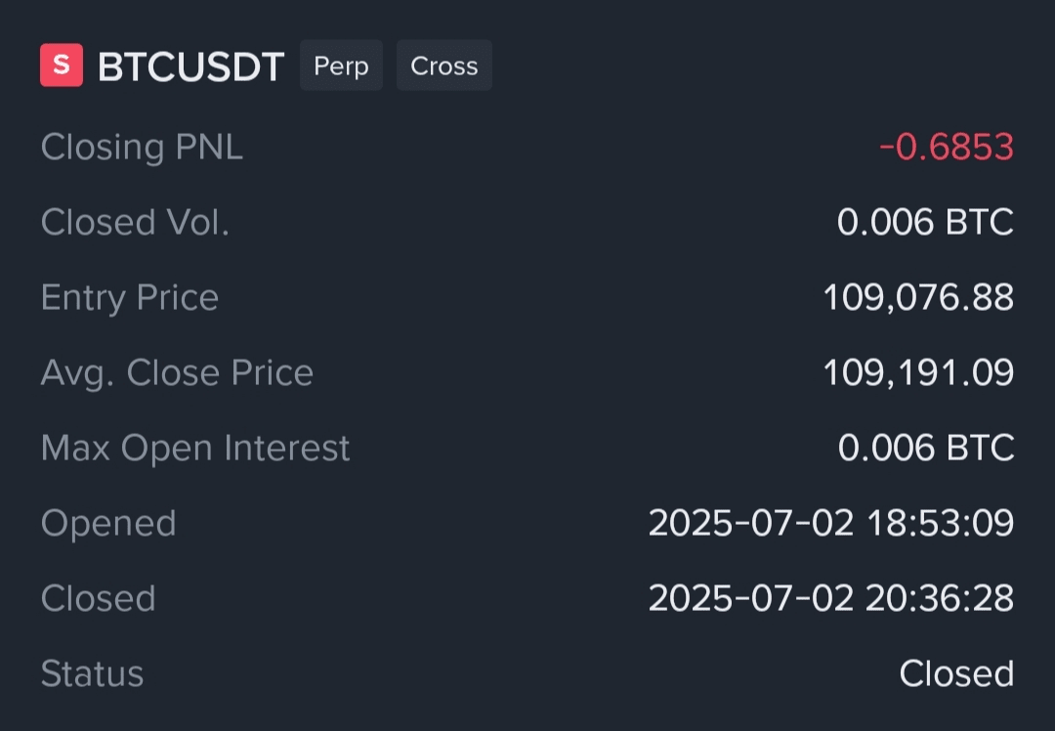
Task: Click the red -0.6853 PNL value
Action: 946,147
